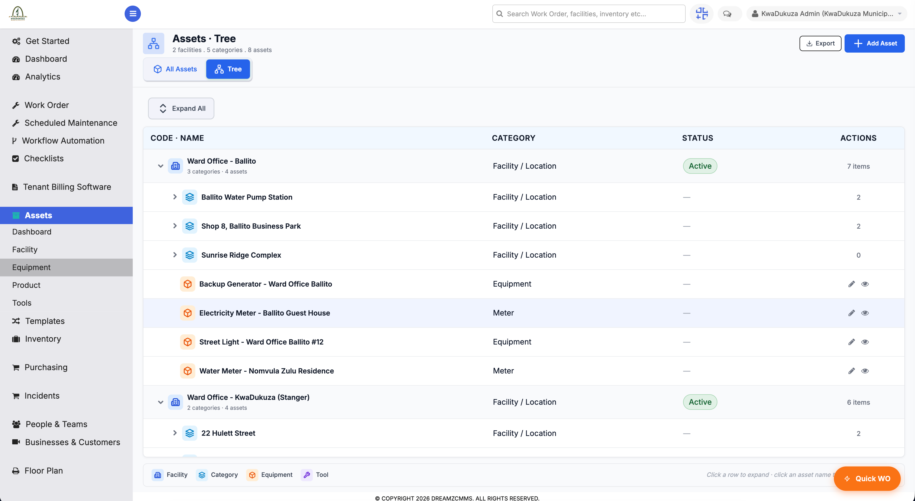This screenshot has height=501, width=915.
Task: Click the Active badge for KwaDukuza (Stanger)
Action: click(700, 402)
